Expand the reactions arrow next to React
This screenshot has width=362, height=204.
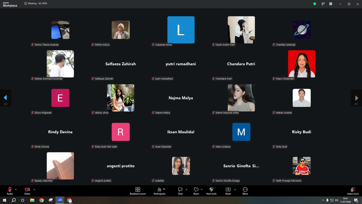201,189
